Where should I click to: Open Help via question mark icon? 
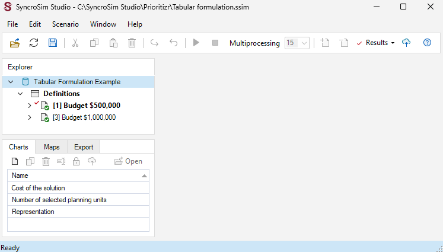tap(427, 43)
